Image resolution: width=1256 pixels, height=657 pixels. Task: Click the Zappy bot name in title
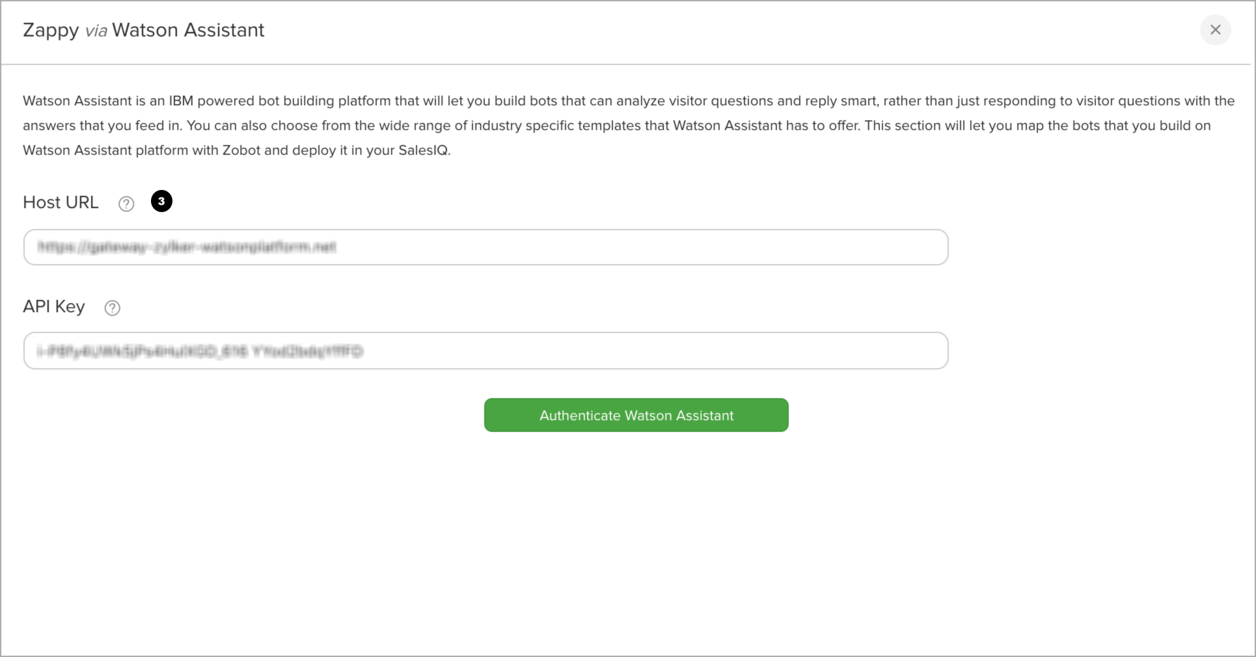(51, 31)
